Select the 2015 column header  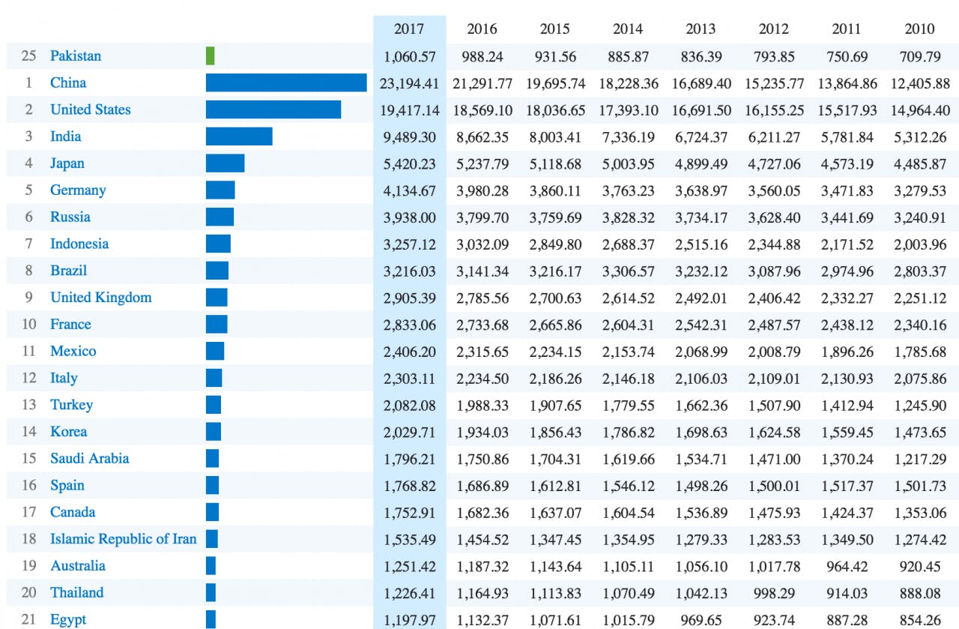(555, 29)
